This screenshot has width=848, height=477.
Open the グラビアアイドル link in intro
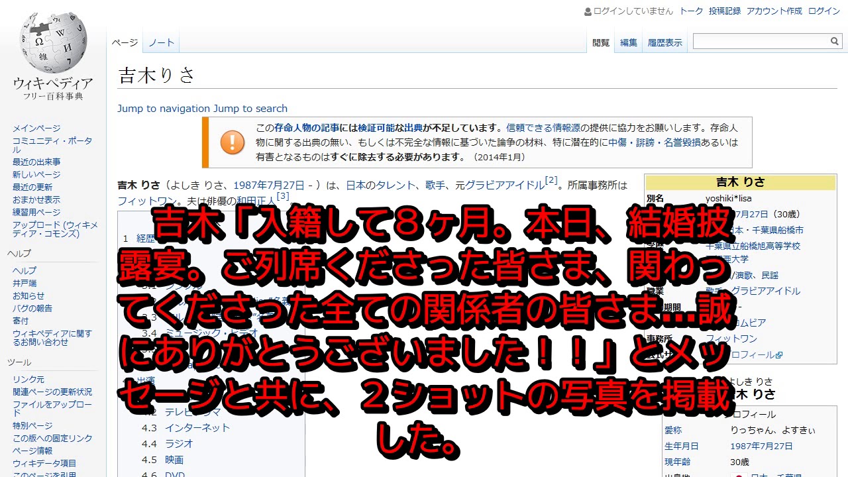click(x=504, y=185)
